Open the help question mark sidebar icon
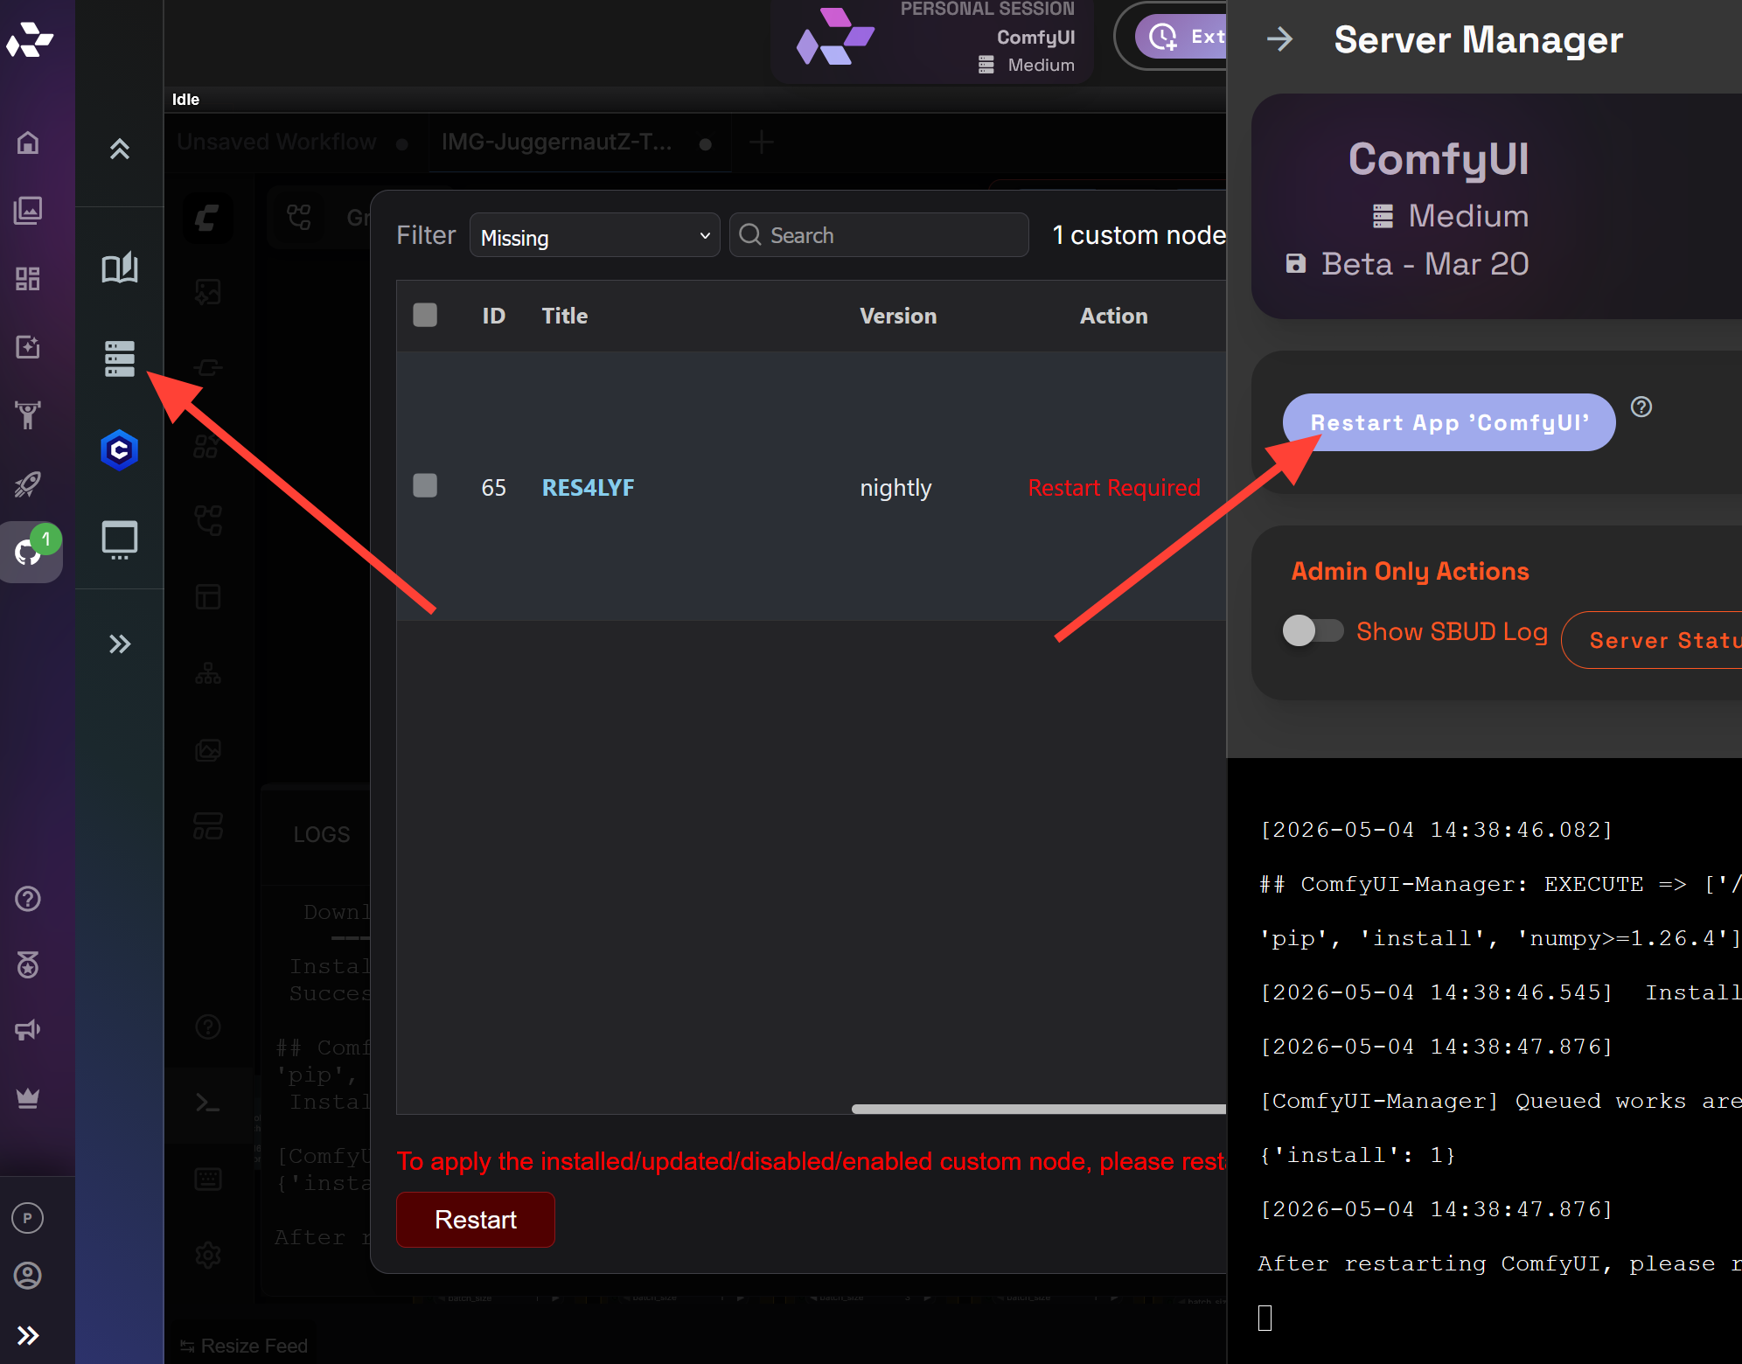The width and height of the screenshot is (1742, 1364). point(28,898)
